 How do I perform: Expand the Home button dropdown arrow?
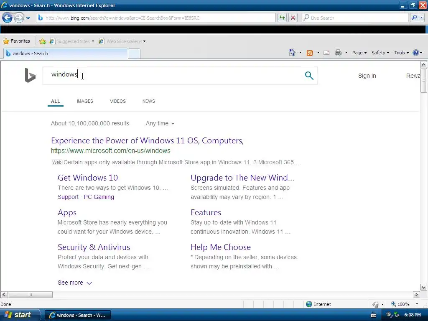300,53
